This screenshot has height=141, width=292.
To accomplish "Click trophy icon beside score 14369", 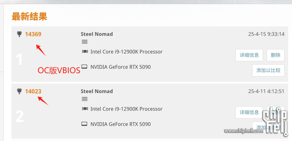I will (x=19, y=34).
